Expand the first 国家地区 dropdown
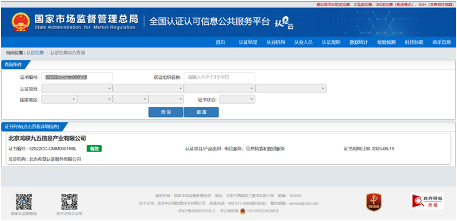457x221 pixels. coord(59,99)
